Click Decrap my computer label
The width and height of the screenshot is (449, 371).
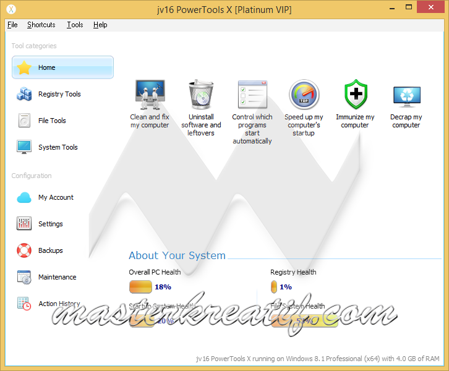pyautogui.click(x=406, y=121)
